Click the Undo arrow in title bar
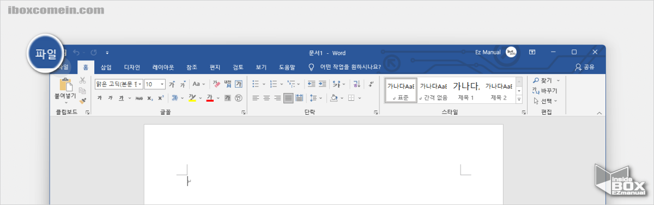The image size is (654, 205). [x=76, y=52]
